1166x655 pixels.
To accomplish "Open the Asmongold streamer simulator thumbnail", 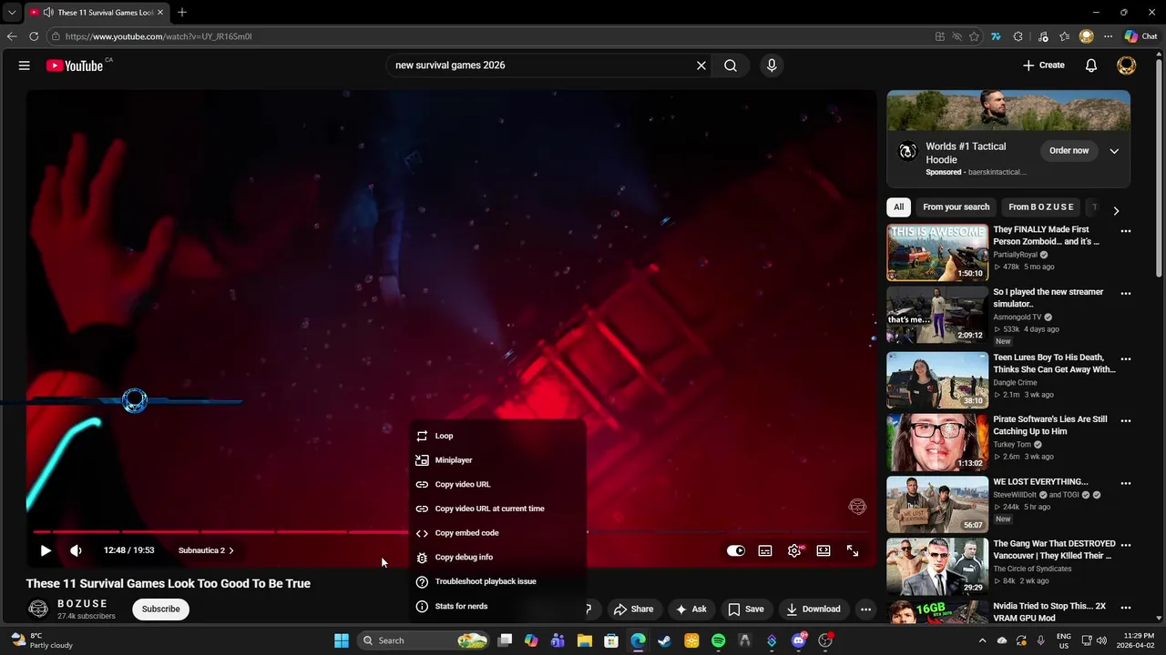I will point(937,315).
